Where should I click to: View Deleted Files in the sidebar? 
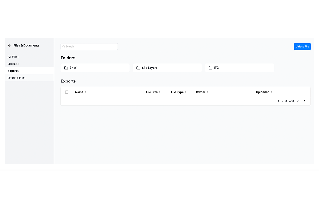pos(17,78)
